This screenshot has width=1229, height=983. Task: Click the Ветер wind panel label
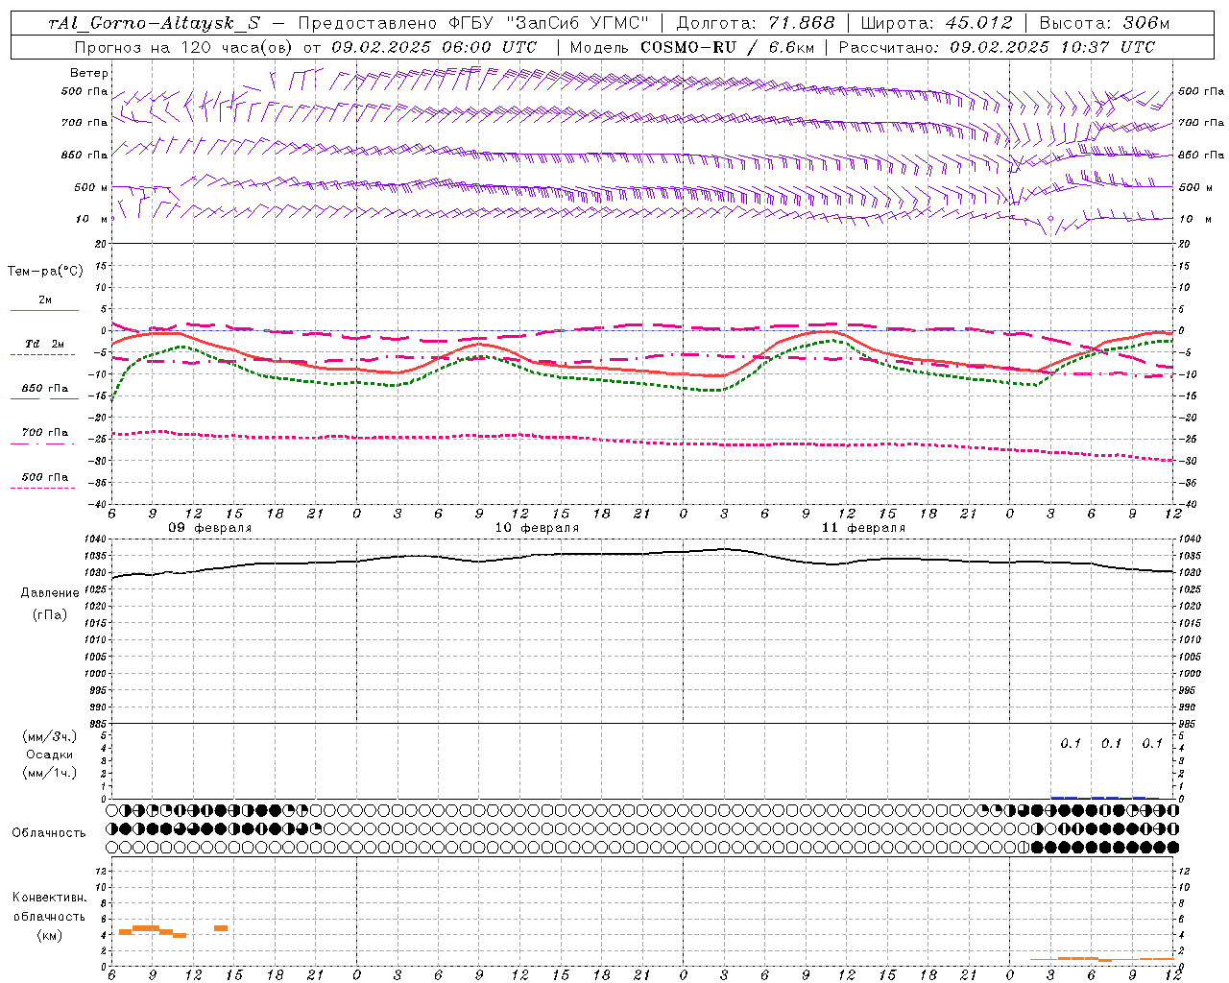point(89,73)
